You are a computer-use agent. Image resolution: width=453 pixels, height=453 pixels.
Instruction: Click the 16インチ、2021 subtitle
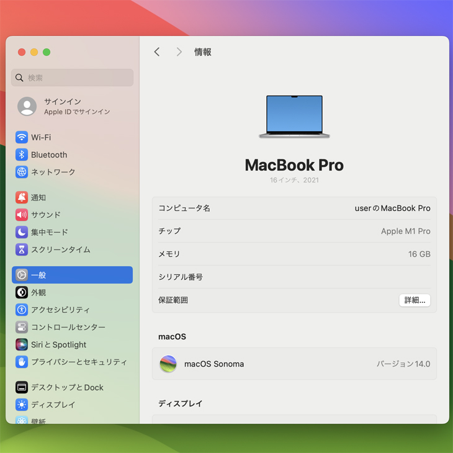[294, 180]
